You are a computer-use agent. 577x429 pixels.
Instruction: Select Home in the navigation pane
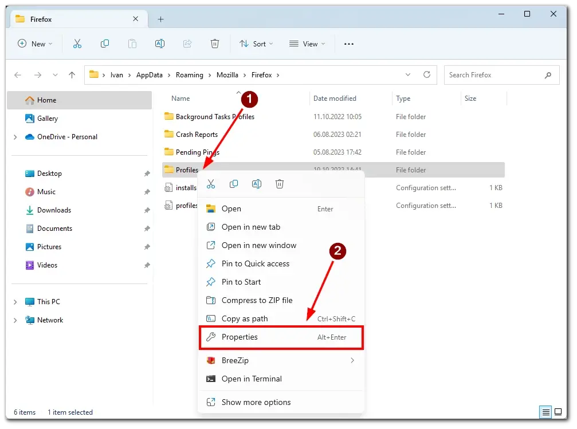80,100
